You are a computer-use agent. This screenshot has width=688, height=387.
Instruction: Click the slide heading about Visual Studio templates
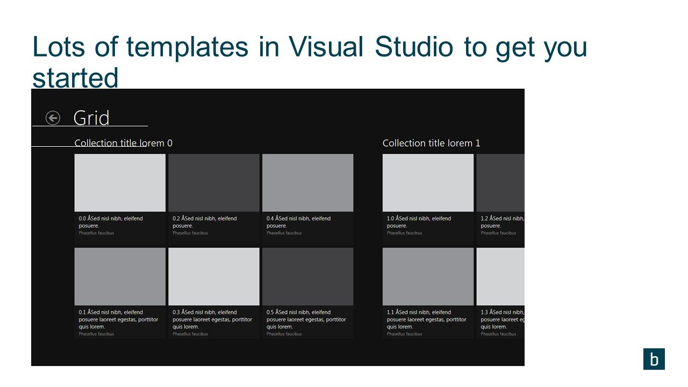tap(310, 62)
